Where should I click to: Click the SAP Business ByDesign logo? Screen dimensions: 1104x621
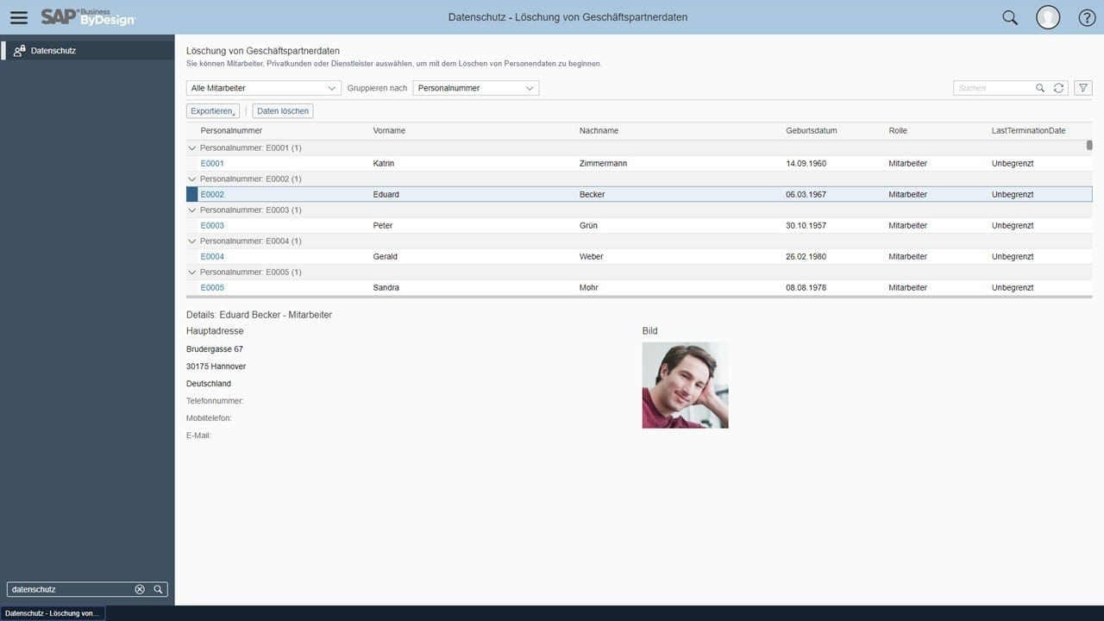pyautogui.click(x=88, y=17)
